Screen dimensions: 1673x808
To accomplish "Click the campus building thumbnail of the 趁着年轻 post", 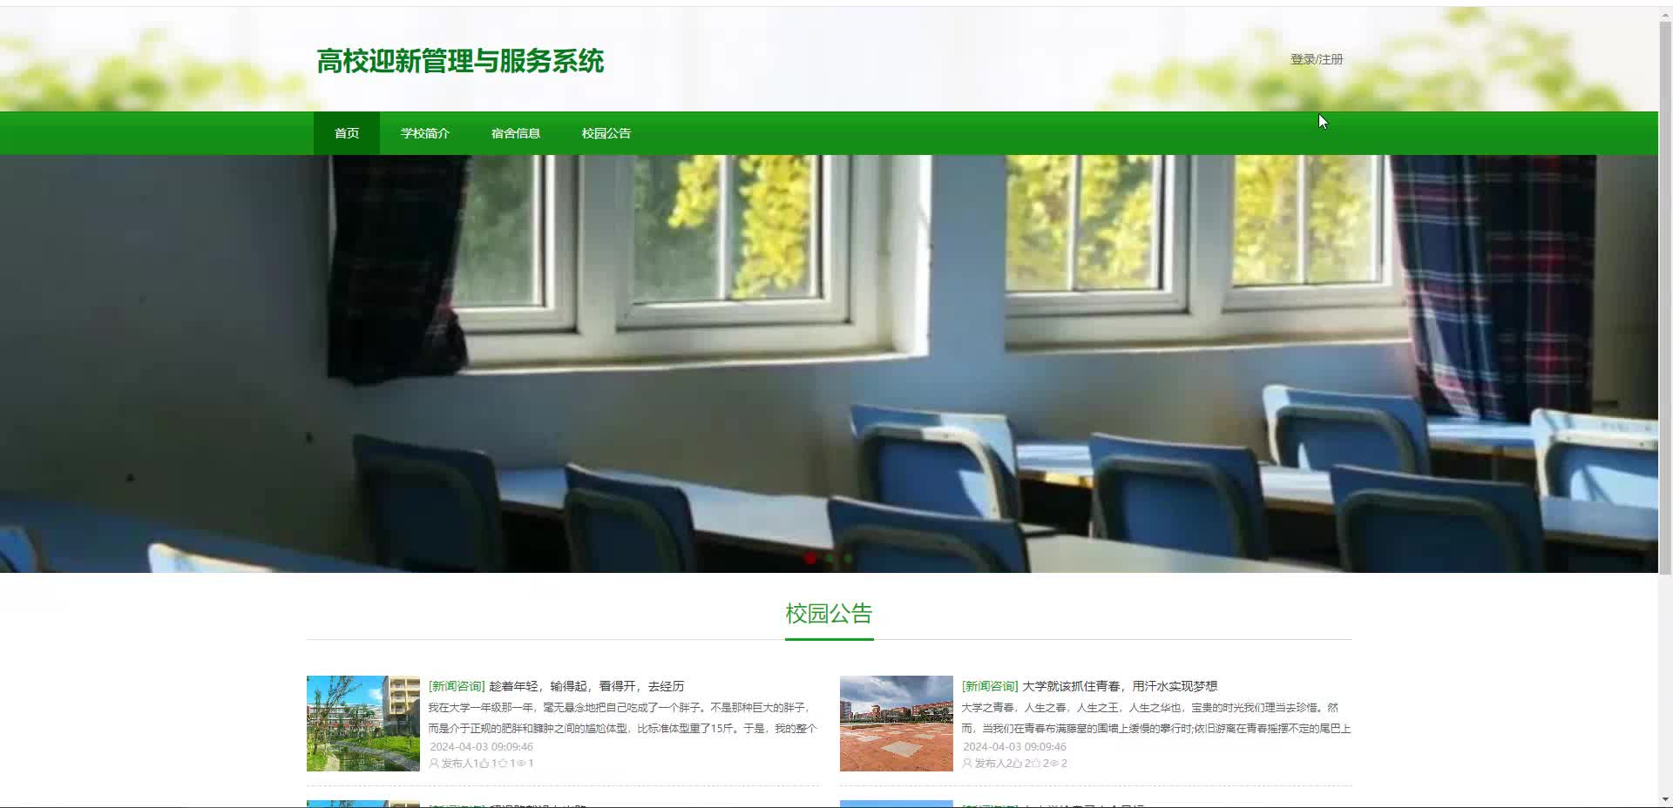I will (363, 724).
